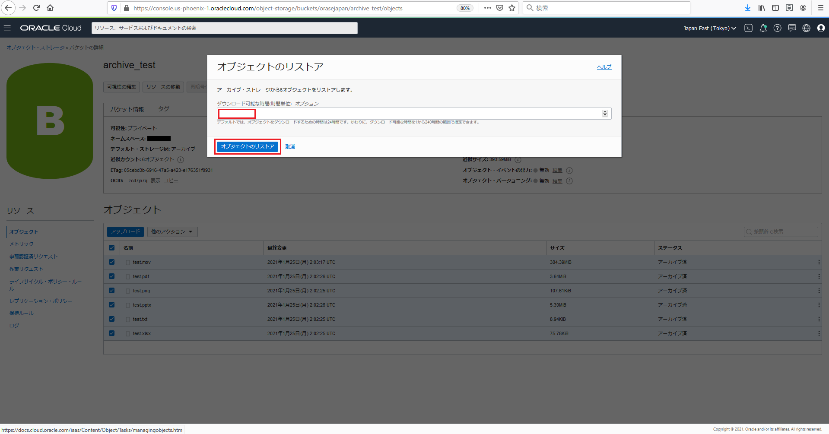
Task: Click info icon next to approximate count
Action: point(181,160)
